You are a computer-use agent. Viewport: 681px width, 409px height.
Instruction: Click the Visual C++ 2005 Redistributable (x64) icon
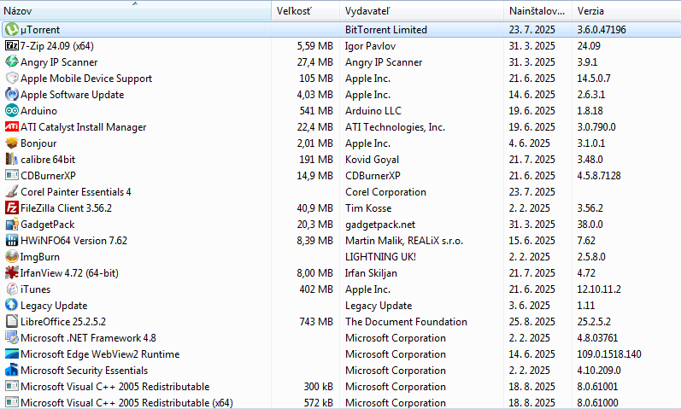12,402
